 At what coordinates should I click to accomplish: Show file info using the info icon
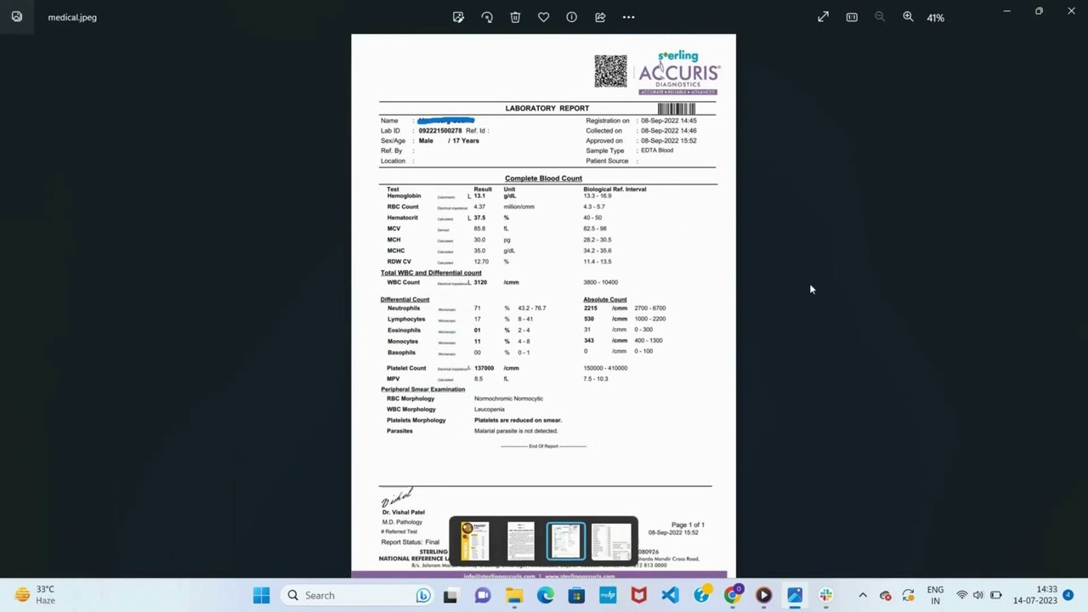[x=572, y=17]
